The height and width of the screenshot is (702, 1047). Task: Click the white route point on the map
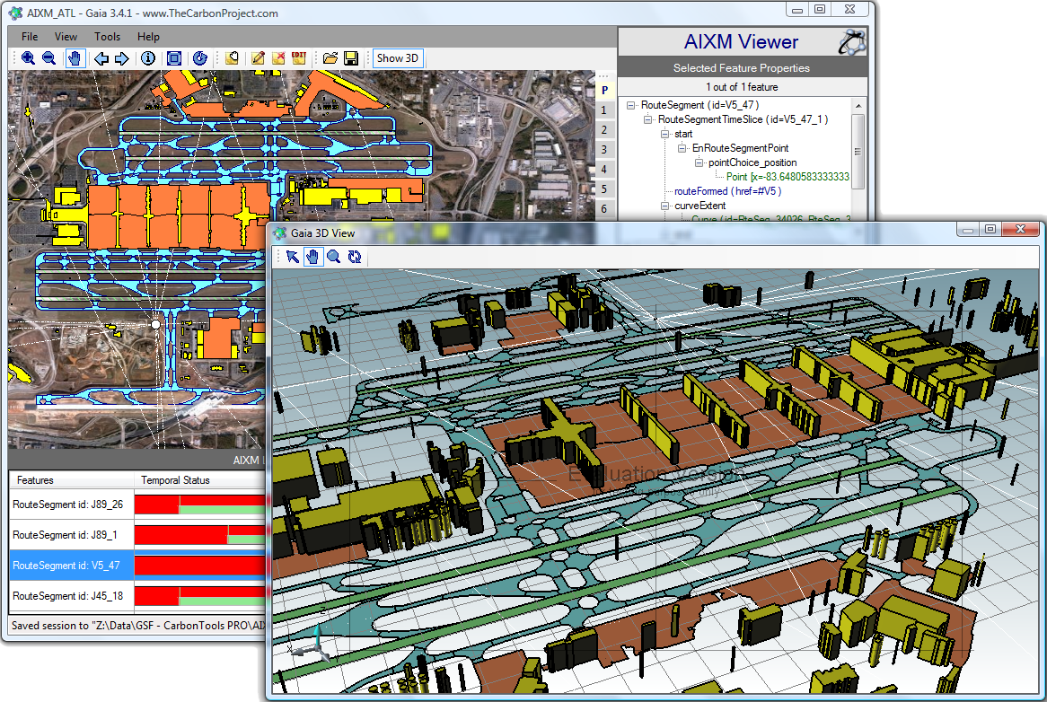coord(155,324)
